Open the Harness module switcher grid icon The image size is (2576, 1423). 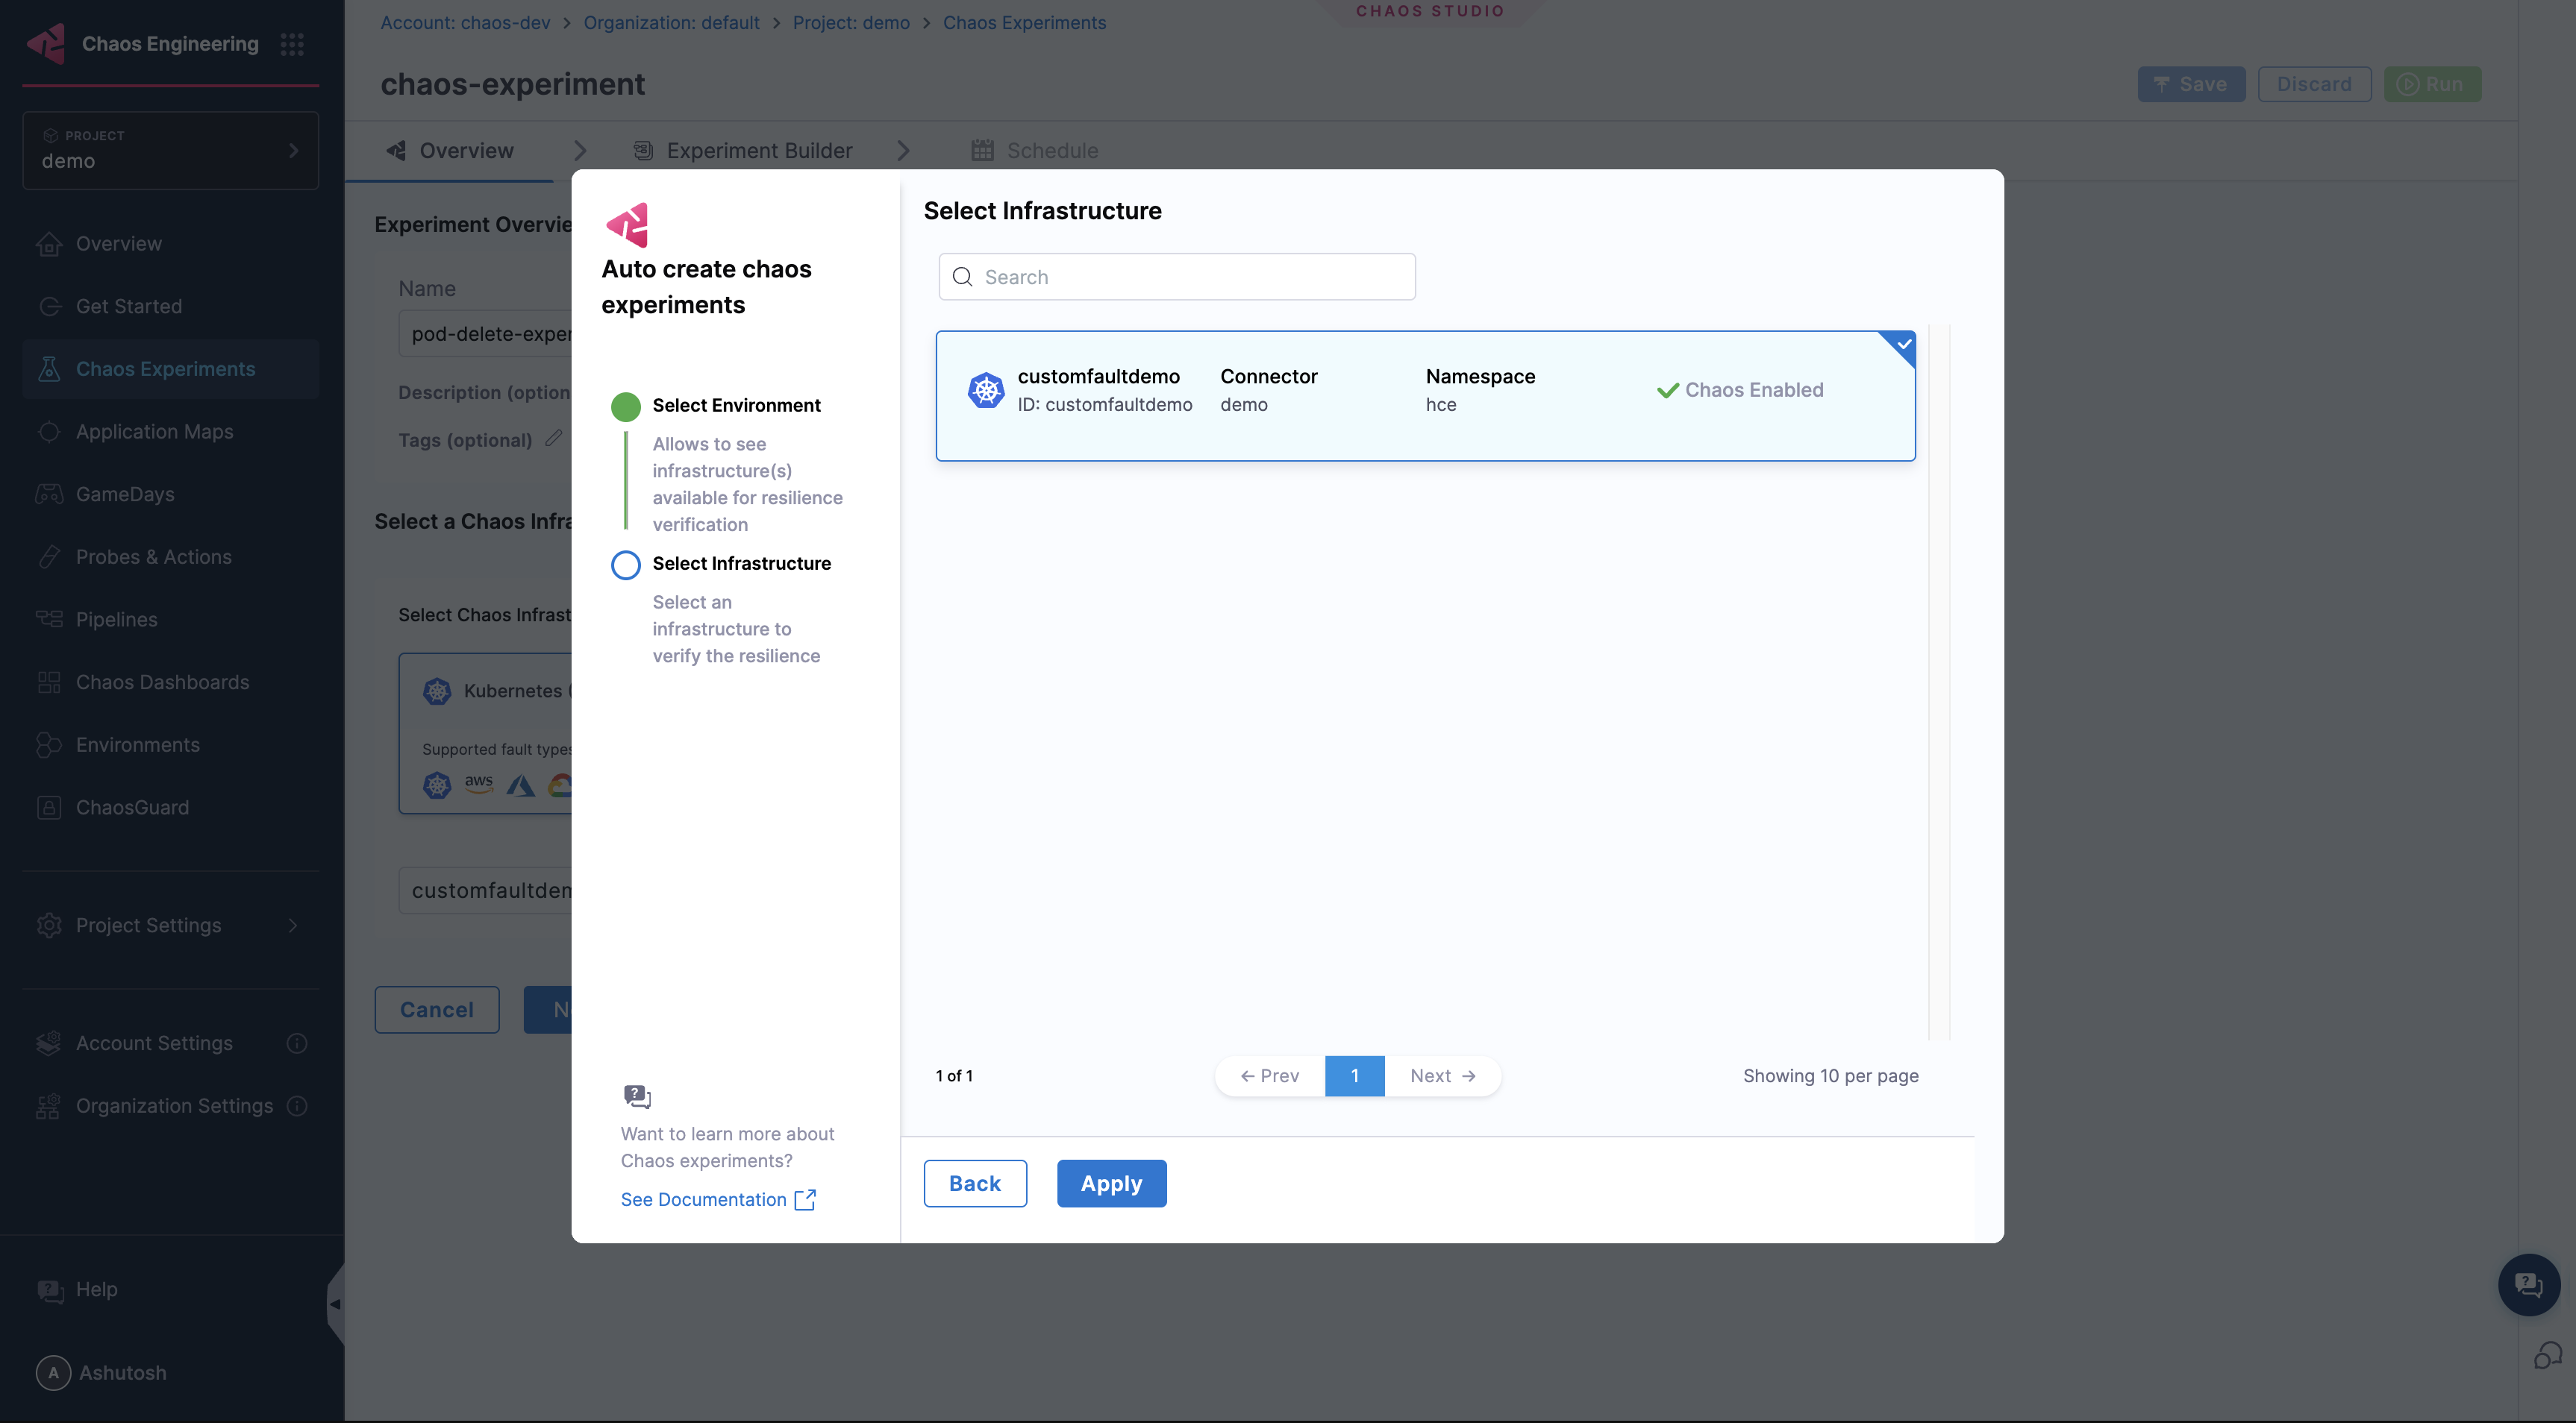click(291, 44)
